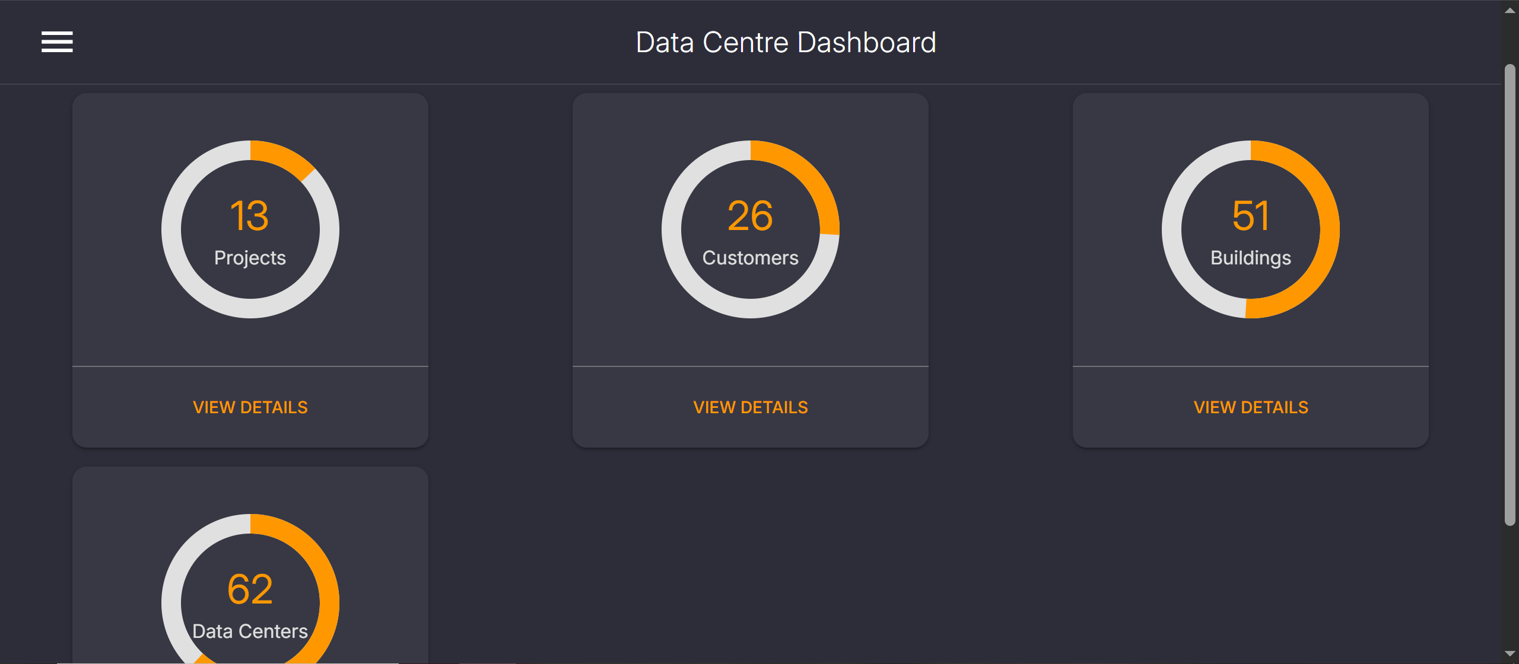Click the number 62 in the Data Centers chart
This screenshot has height=664, width=1519.
pyautogui.click(x=250, y=589)
